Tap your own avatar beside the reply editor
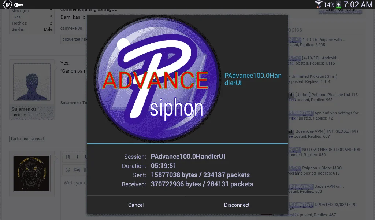375x220 pixels. 32,173
